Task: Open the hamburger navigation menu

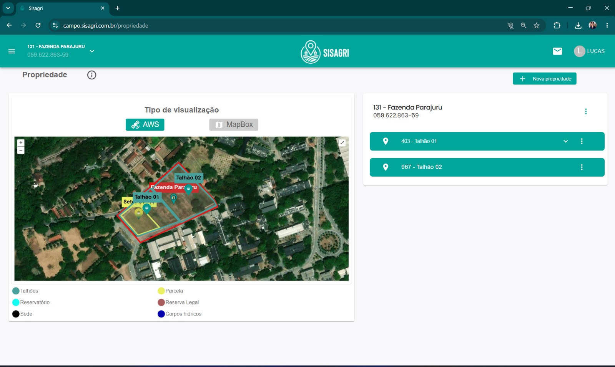Action: point(12,51)
